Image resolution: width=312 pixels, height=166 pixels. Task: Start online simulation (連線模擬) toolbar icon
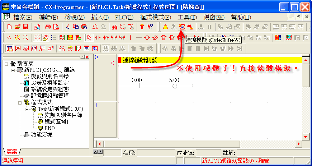click(182, 27)
